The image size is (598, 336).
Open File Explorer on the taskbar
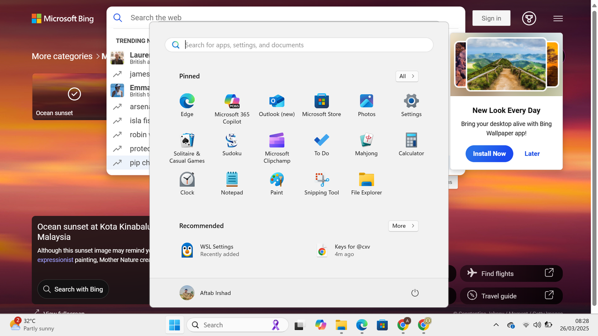tap(342, 325)
